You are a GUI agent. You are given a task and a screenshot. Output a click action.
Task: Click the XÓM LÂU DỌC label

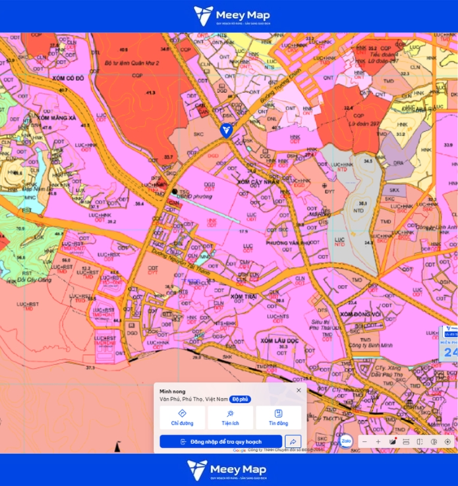pos(279,340)
